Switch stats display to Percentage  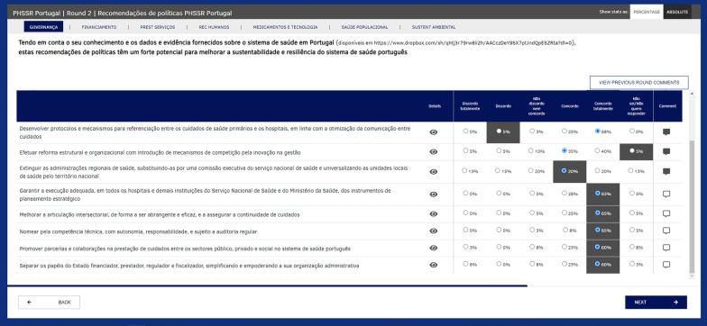click(x=646, y=13)
